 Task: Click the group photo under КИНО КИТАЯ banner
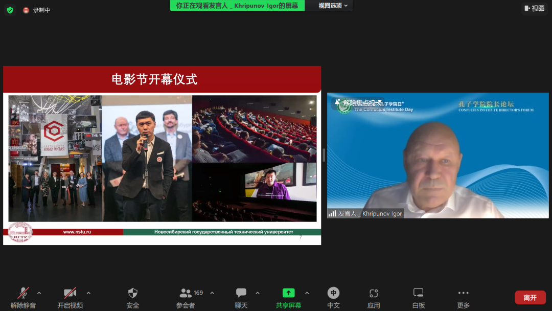pos(55,159)
